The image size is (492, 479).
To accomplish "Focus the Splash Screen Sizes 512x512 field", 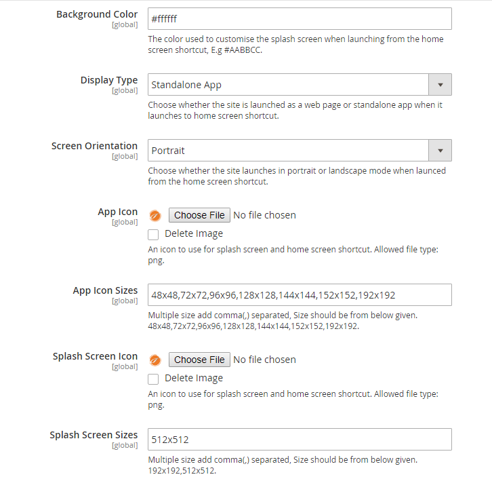I will tap(300, 440).
